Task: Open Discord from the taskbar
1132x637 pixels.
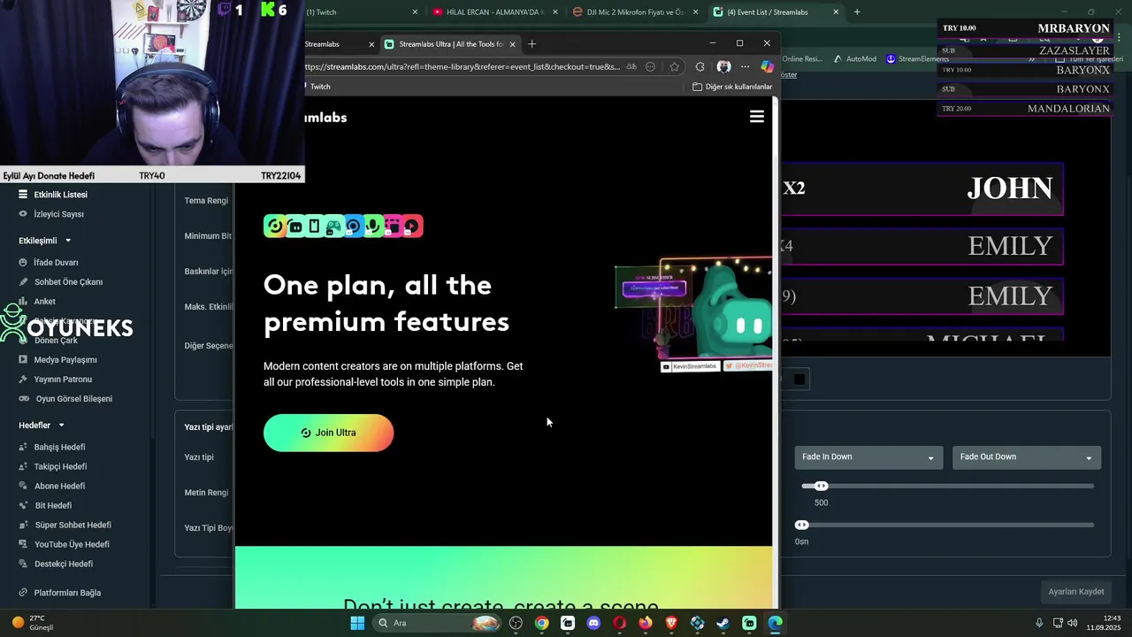Action: click(593, 623)
